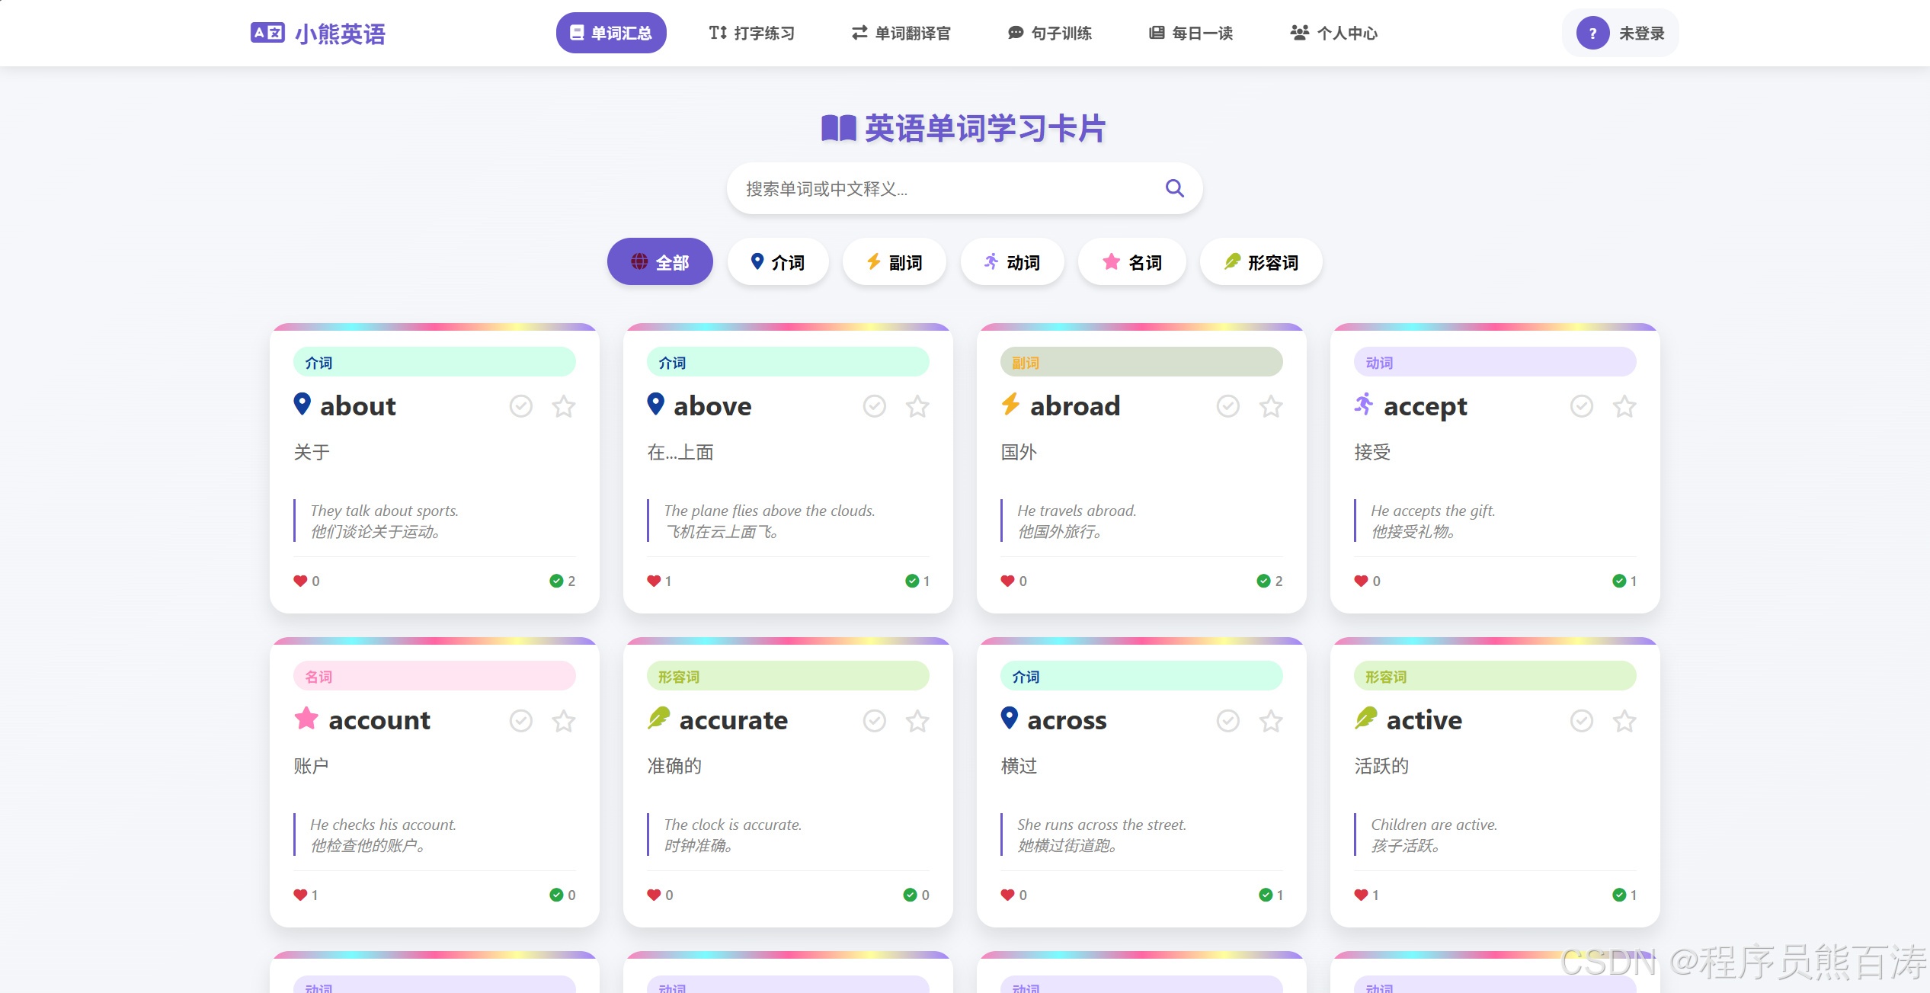Click green check count on 'across' card
The height and width of the screenshot is (993, 1930).
(1271, 895)
